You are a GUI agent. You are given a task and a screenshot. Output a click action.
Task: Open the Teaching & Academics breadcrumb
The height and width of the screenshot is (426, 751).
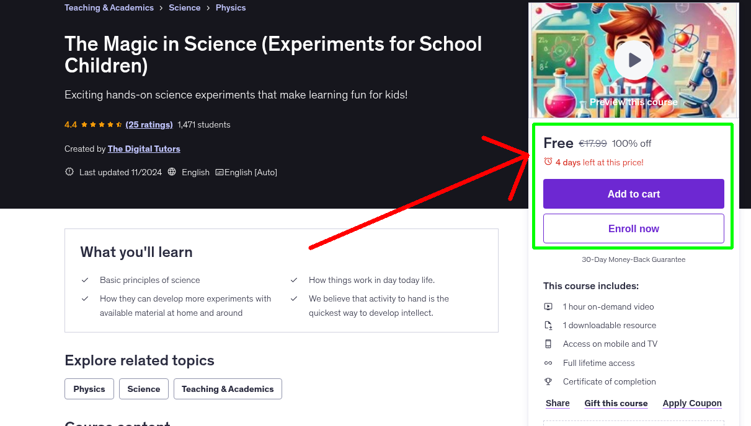[109, 7]
